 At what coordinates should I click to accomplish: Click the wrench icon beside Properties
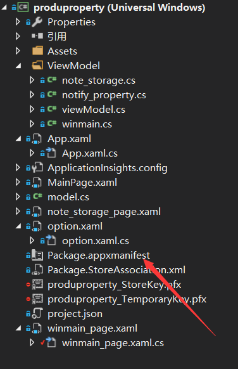[37, 22]
